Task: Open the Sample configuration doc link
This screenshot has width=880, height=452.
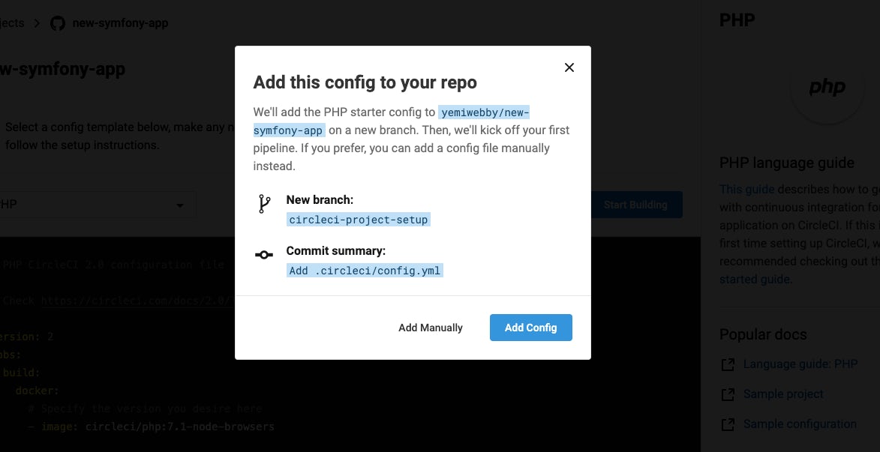Action: click(x=800, y=424)
